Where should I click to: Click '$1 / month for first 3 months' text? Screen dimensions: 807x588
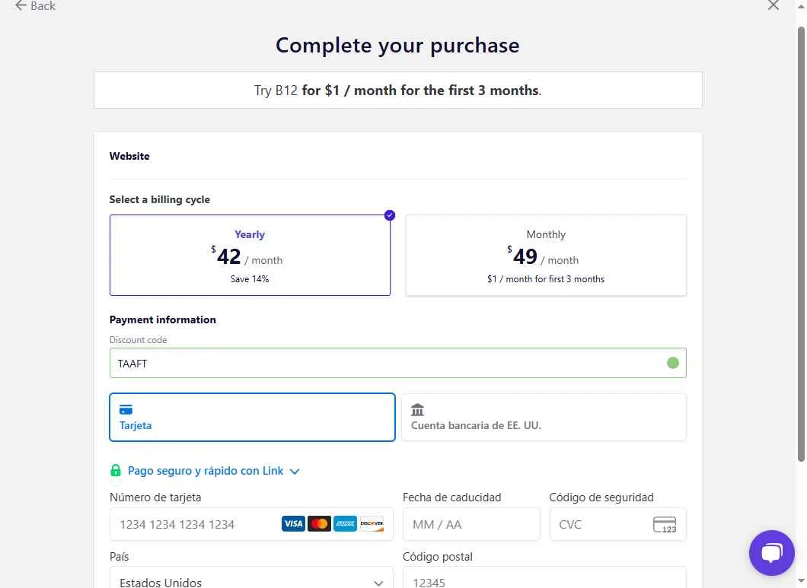click(546, 279)
